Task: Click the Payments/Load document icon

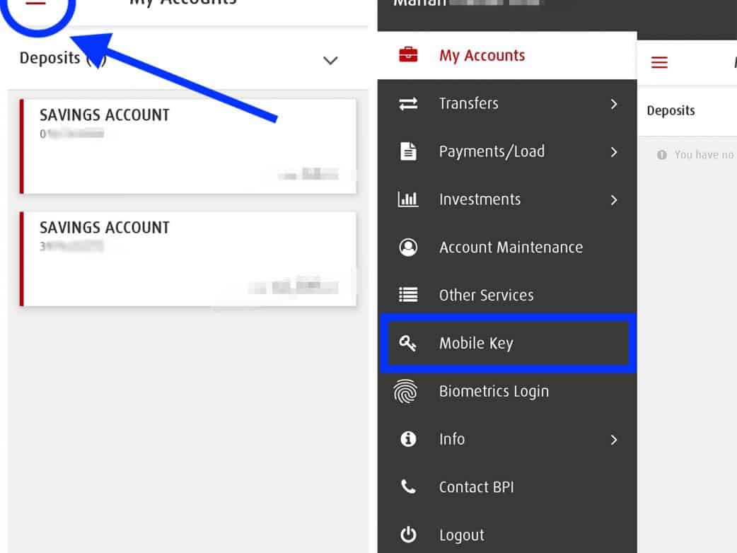Action: (408, 151)
